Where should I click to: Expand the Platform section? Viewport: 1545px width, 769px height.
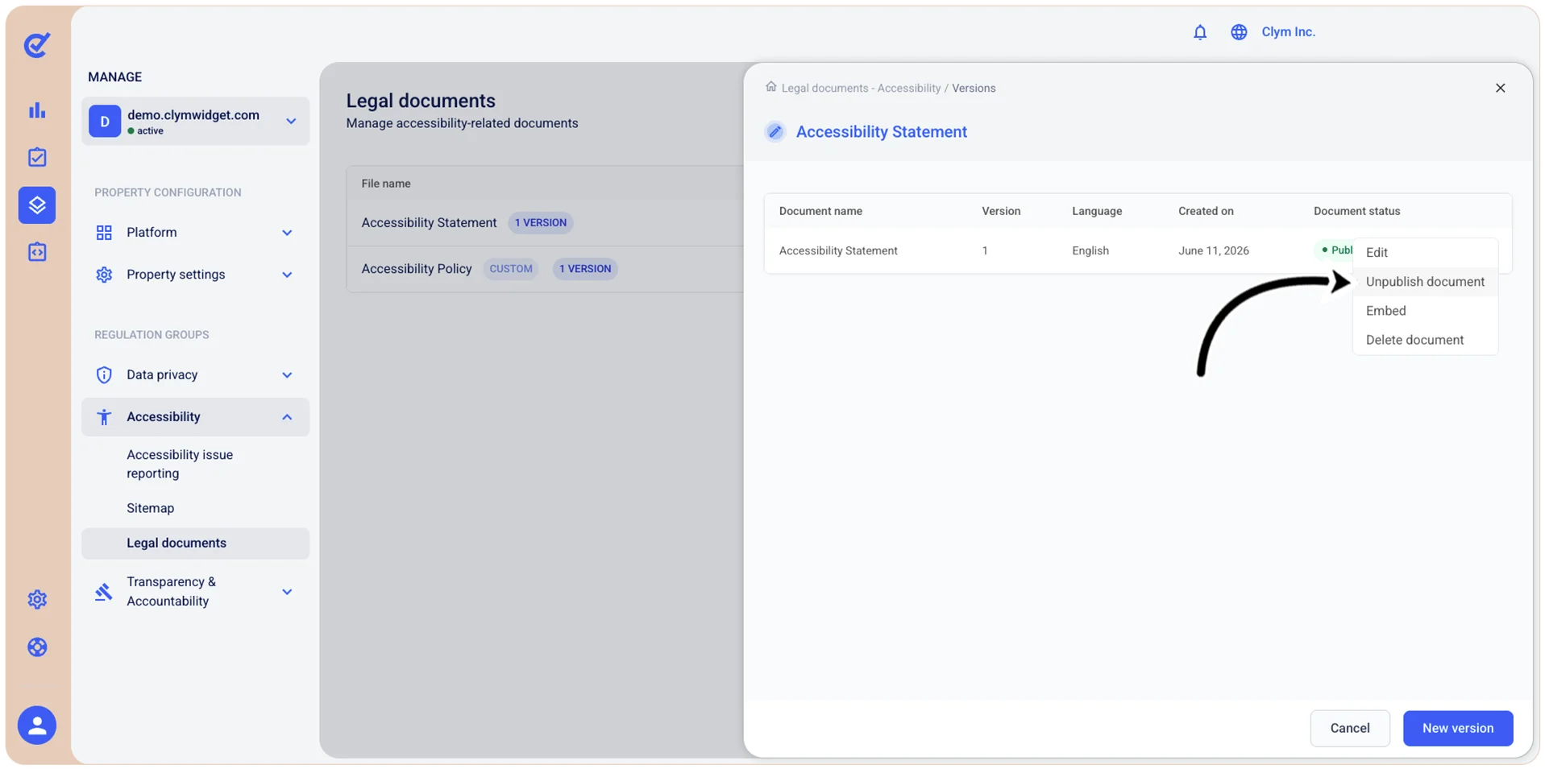[x=195, y=233]
